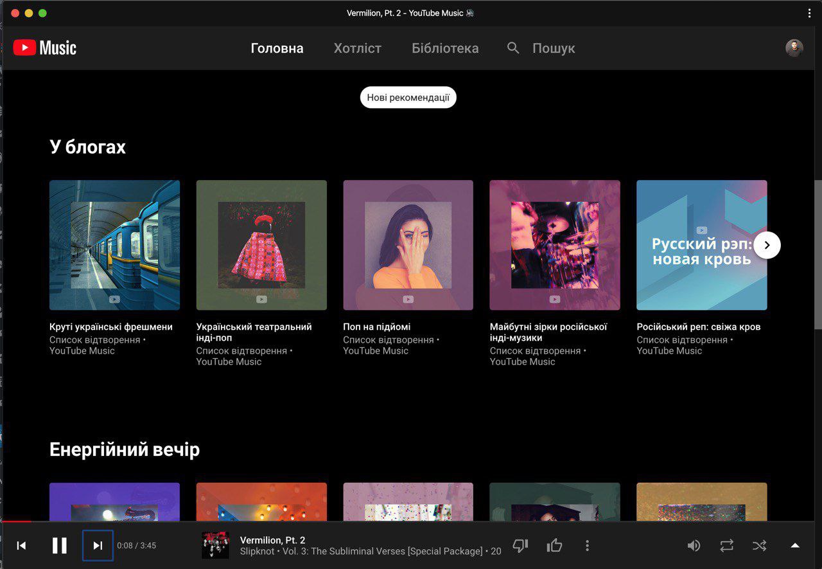
Task: Click YouTube Music under Поп на підйомі
Action: 376,350
